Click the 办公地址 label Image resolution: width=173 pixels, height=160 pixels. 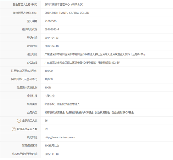pyautogui.click(x=32, y=63)
